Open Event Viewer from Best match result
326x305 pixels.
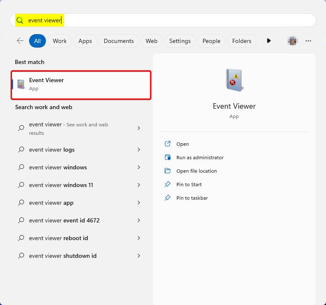tap(81, 85)
